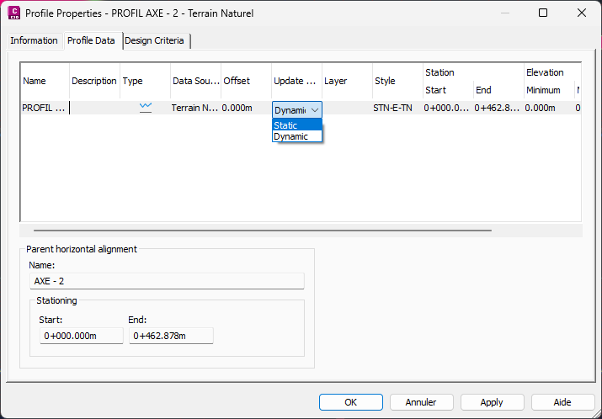Click the Update Mode column header
This screenshot has width=602, height=419.
pos(296,81)
